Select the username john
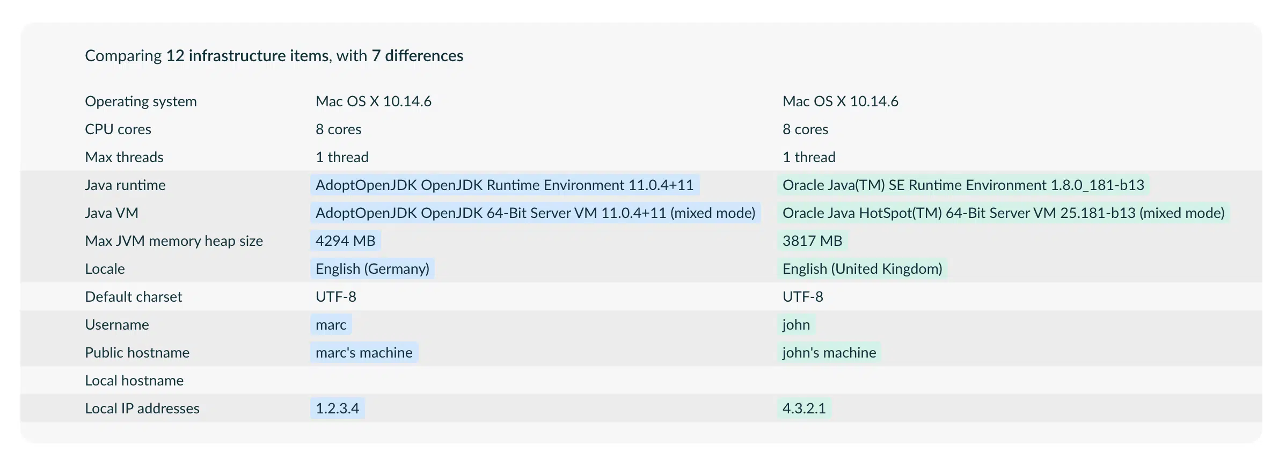1286x466 pixels. 797,325
